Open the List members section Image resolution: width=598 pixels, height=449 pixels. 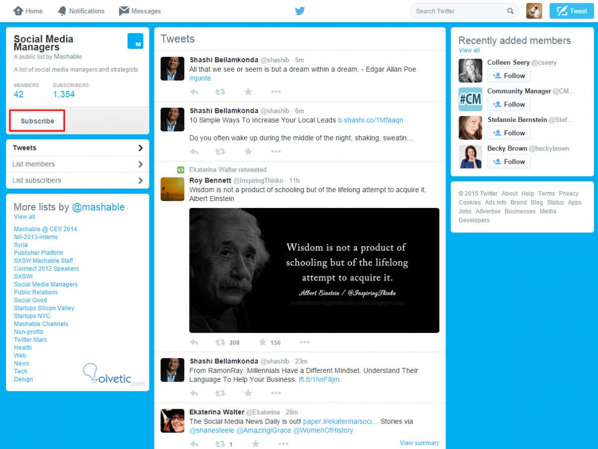pos(77,164)
